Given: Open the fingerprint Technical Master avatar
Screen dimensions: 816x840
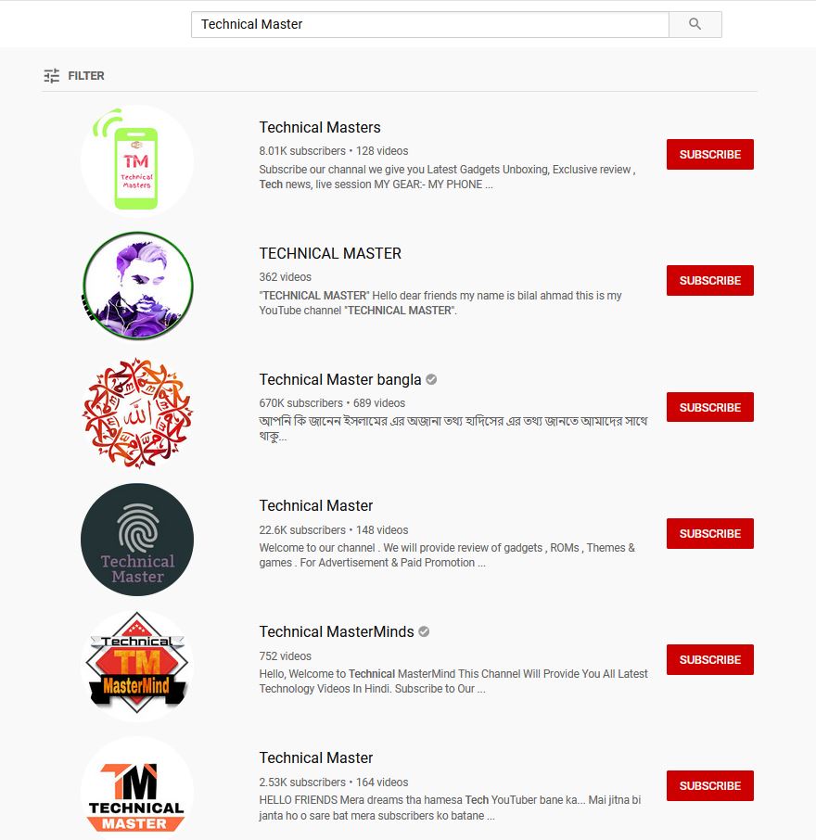Looking at the screenshot, I should (137, 540).
